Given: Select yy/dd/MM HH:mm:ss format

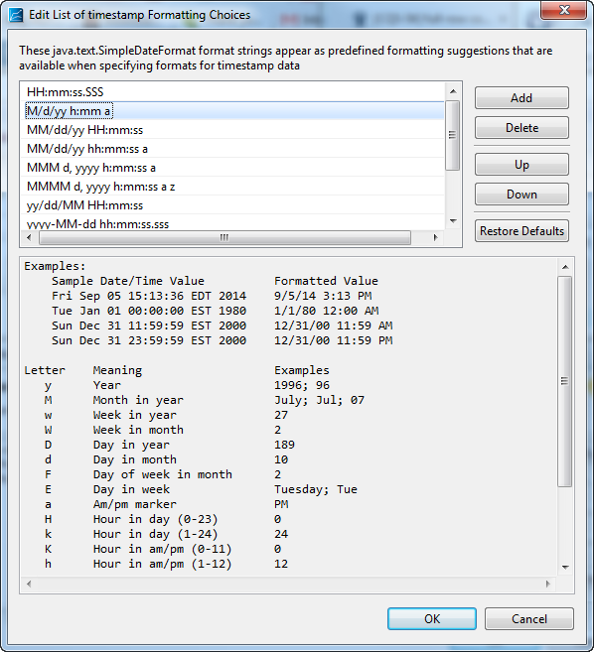Looking at the screenshot, I should tap(232, 205).
